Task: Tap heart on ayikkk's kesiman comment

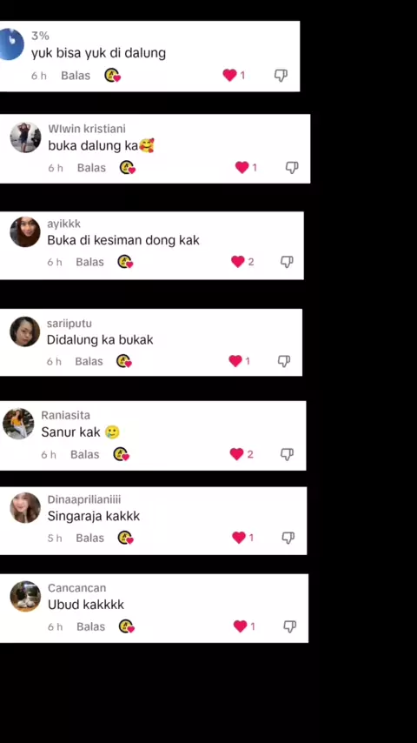Action: click(x=238, y=262)
